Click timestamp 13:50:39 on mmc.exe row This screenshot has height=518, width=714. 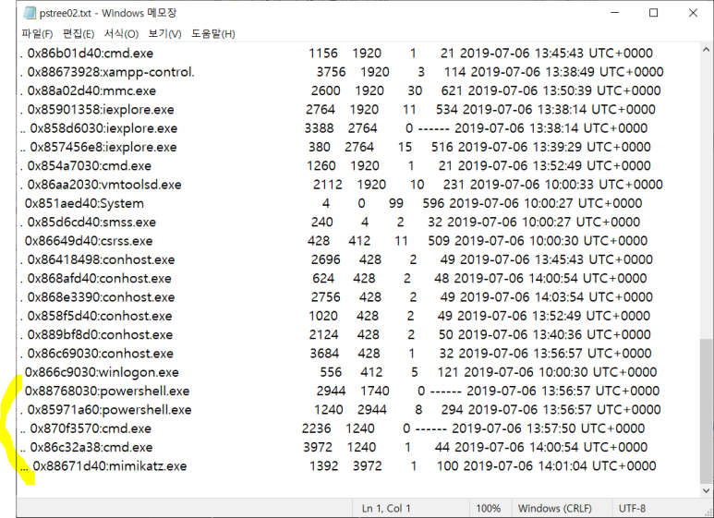pyautogui.click(x=566, y=90)
